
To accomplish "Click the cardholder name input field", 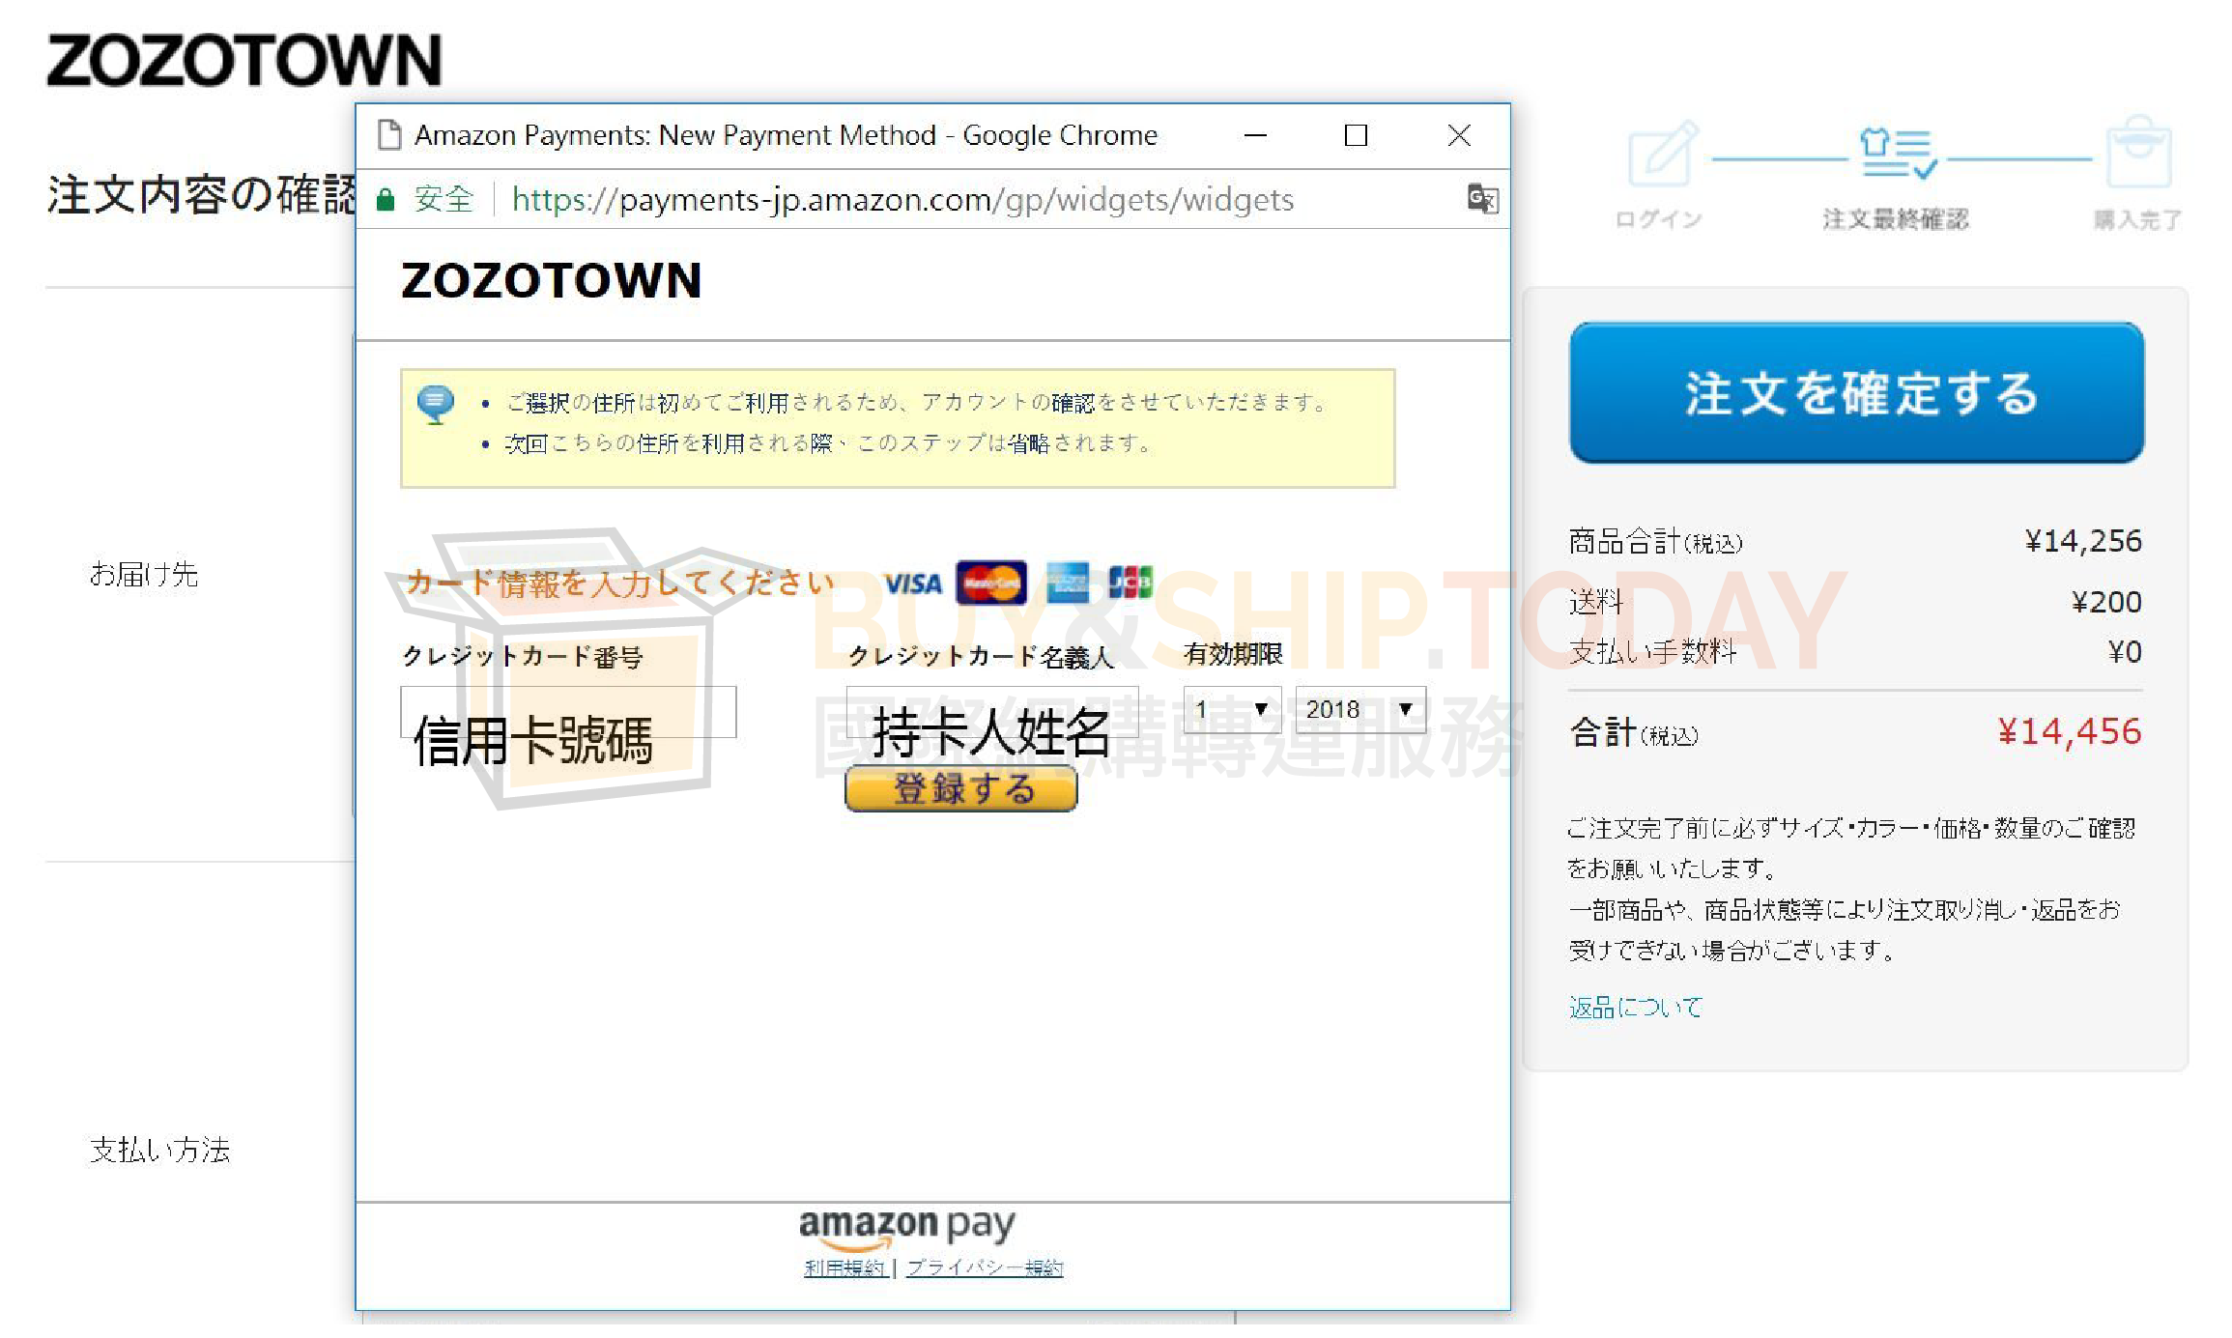I will (x=991, y=712).
